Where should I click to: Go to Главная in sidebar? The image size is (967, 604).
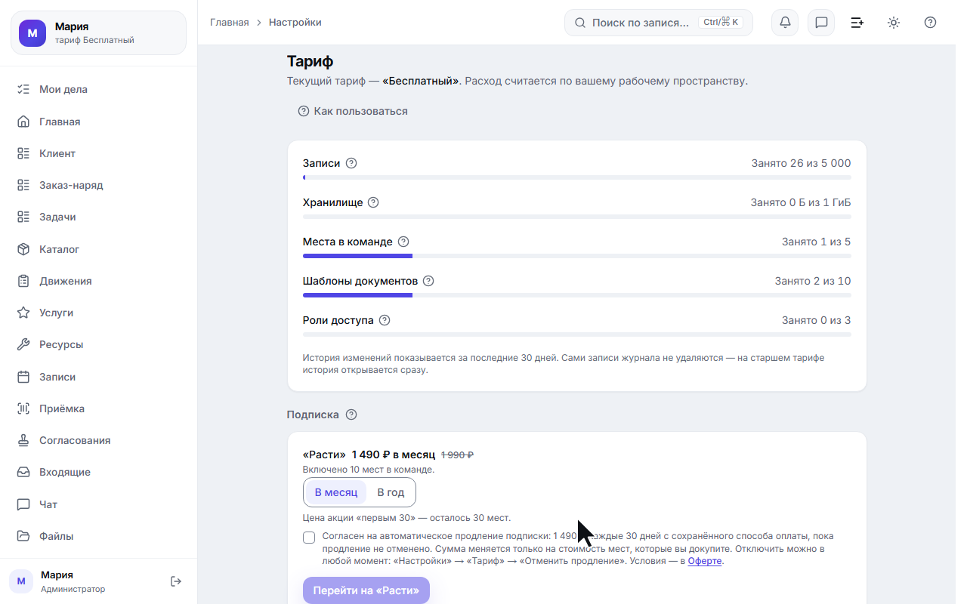click(98, 122)
